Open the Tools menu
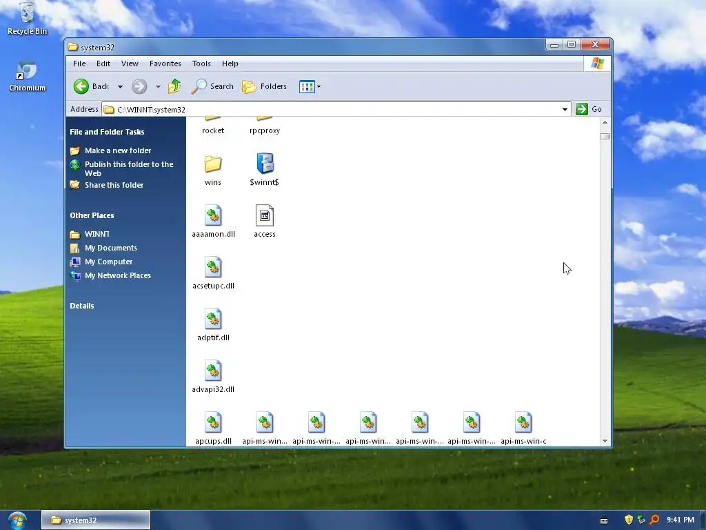 (x=201, y=63)
